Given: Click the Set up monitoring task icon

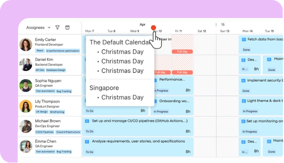Looking at the screenshot, I should point(243,121).
